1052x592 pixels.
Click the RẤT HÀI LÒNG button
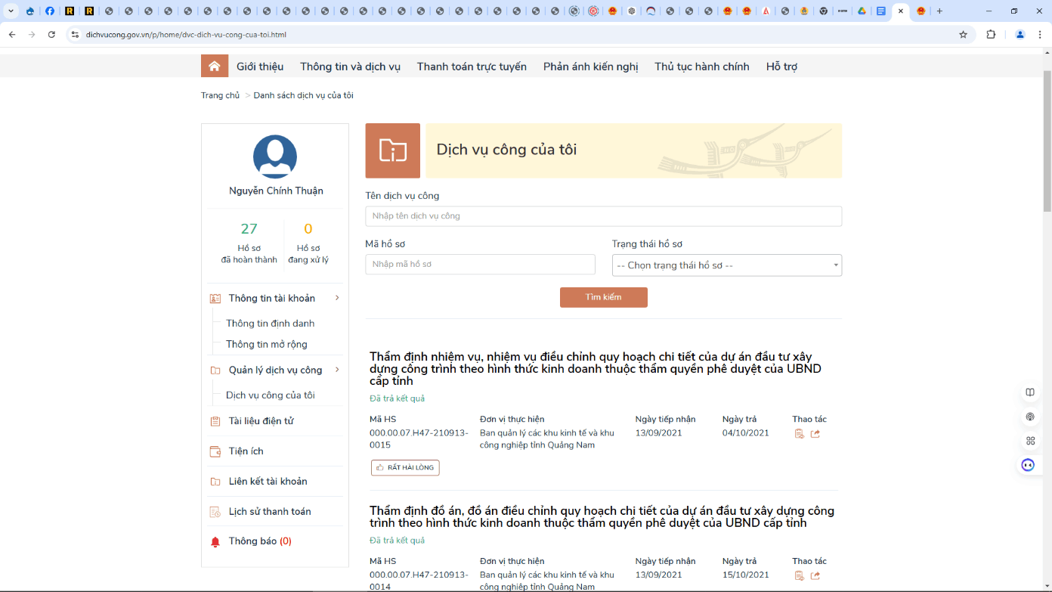pos(405,468)
